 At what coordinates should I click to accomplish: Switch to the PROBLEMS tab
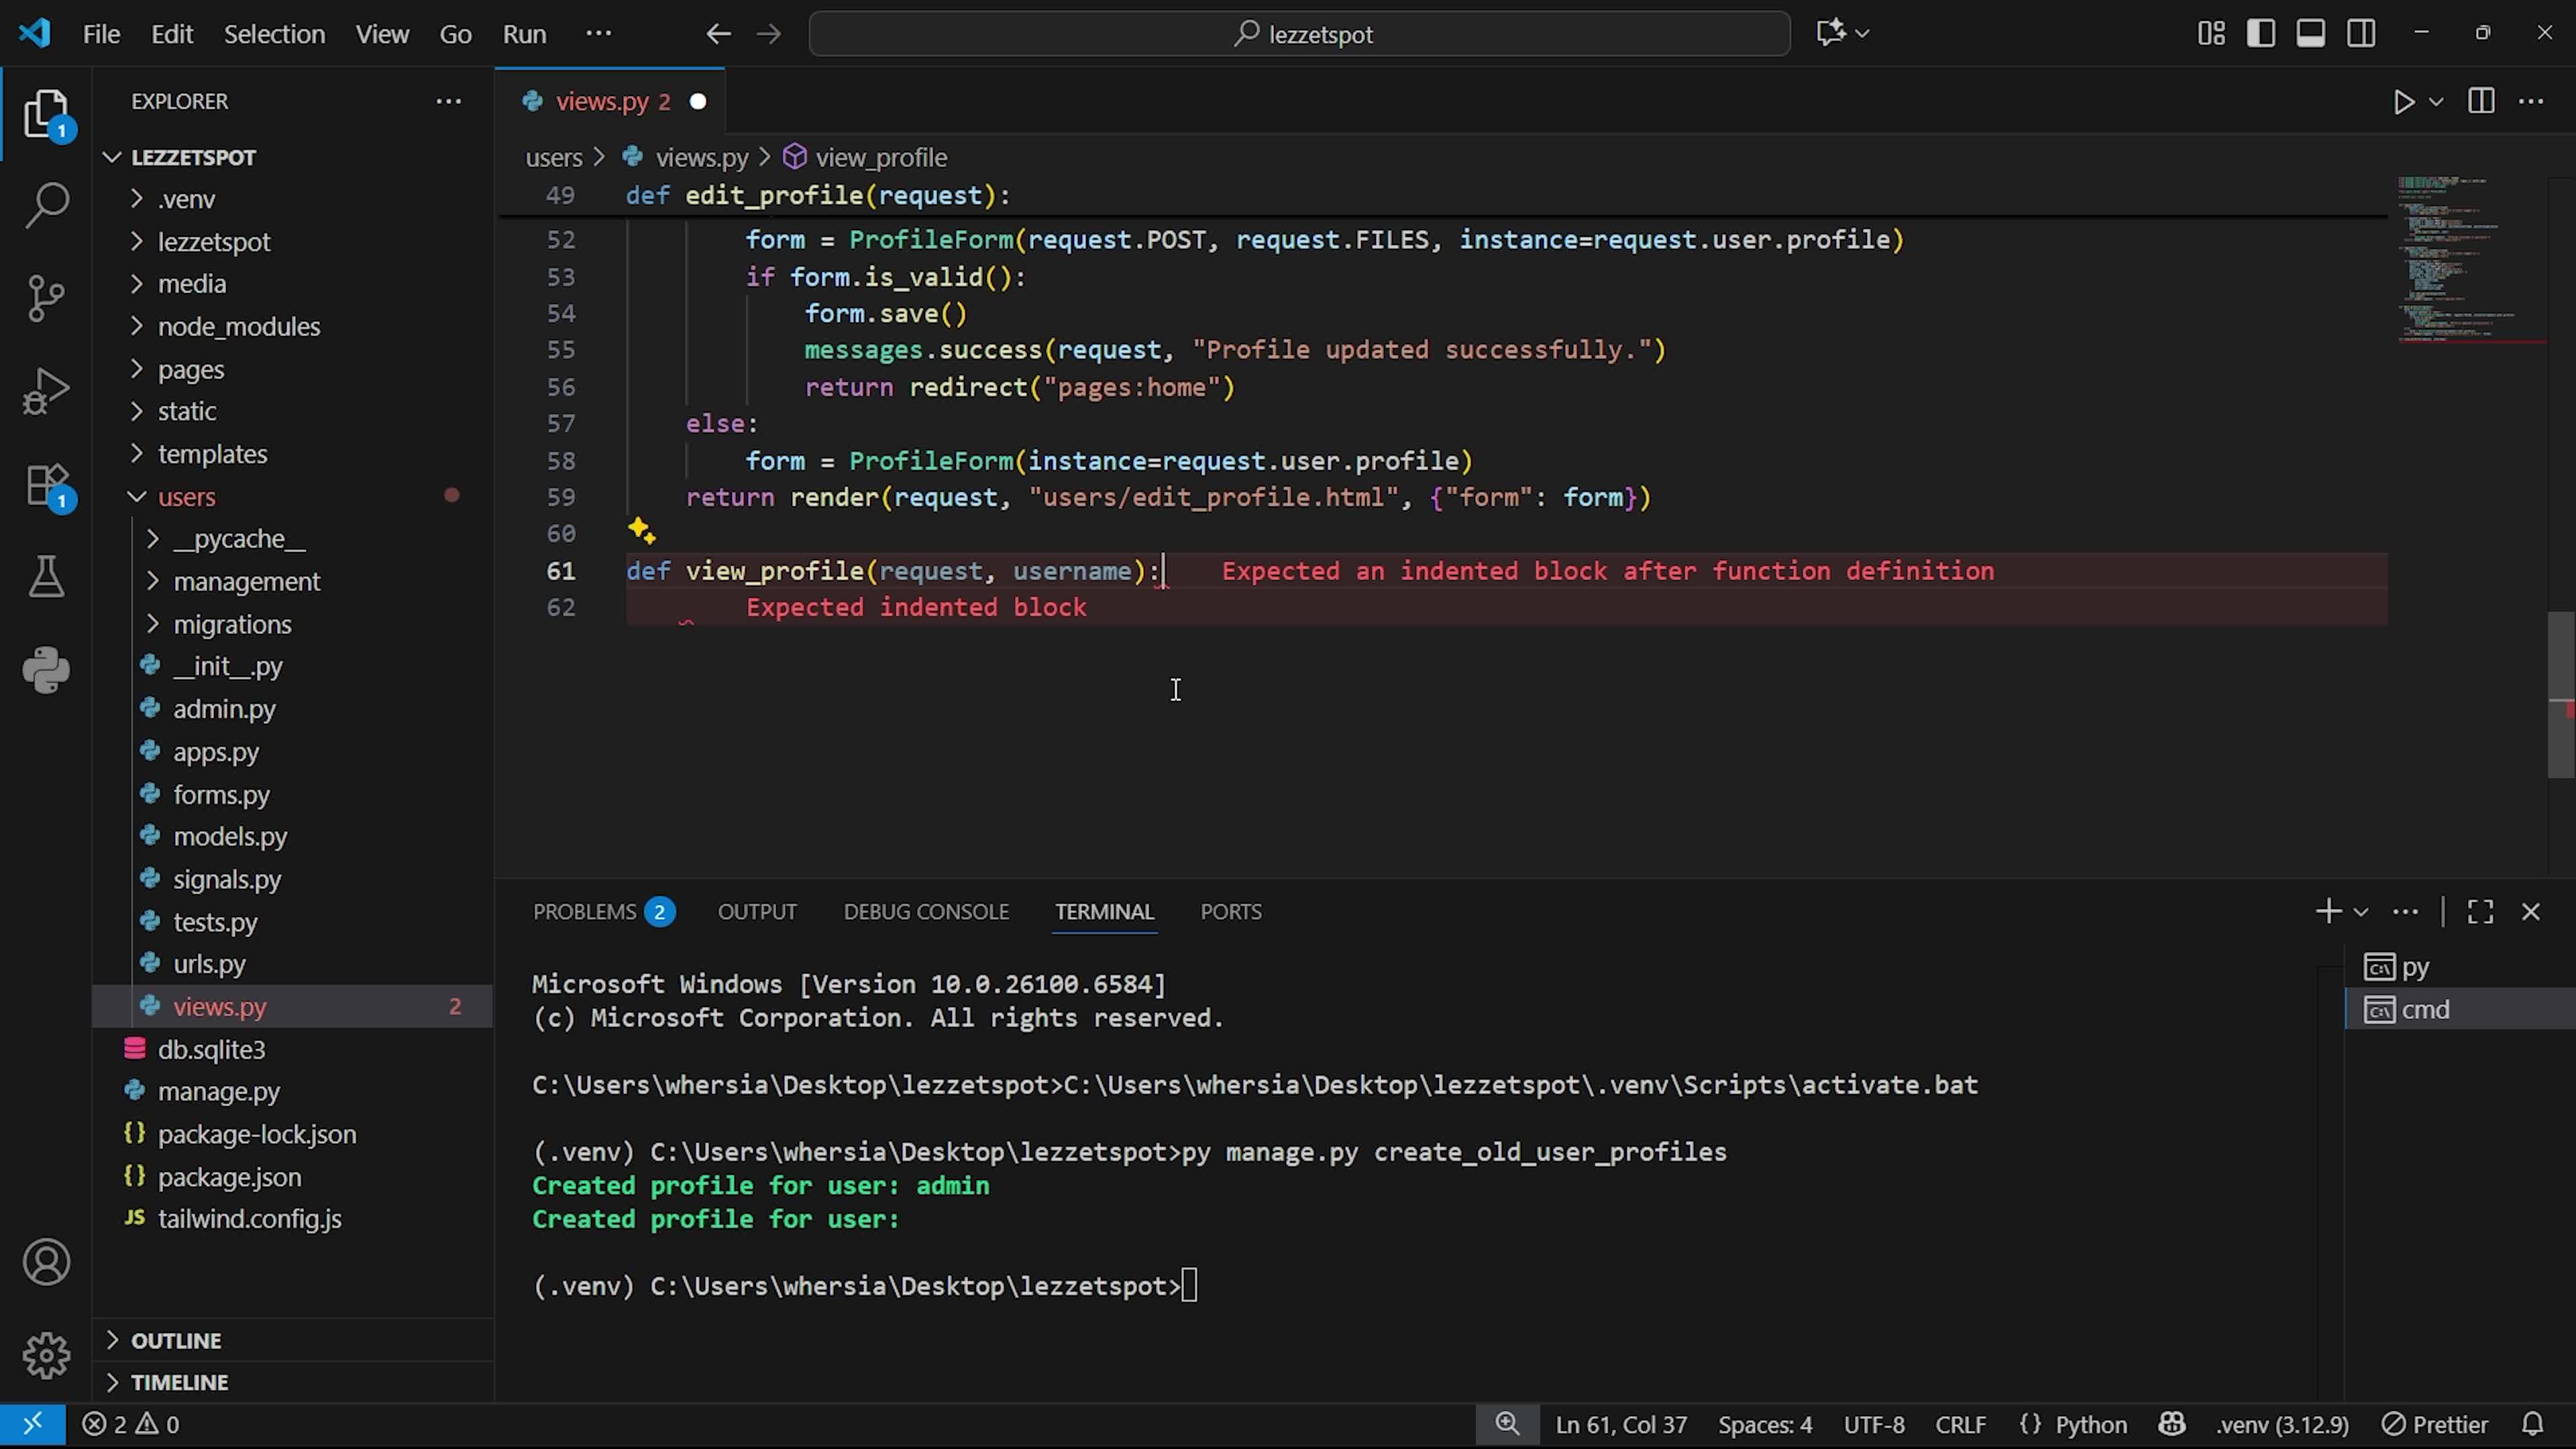(585, 912)
